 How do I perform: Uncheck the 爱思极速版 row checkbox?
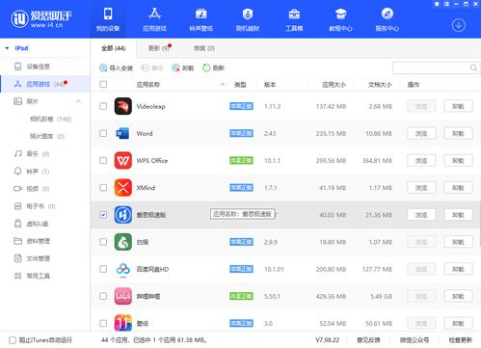(x=103, y=215)
